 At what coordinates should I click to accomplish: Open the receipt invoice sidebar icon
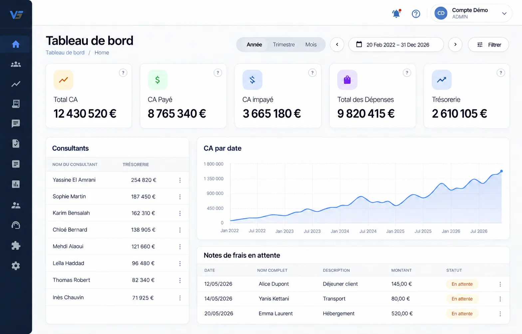16,104
